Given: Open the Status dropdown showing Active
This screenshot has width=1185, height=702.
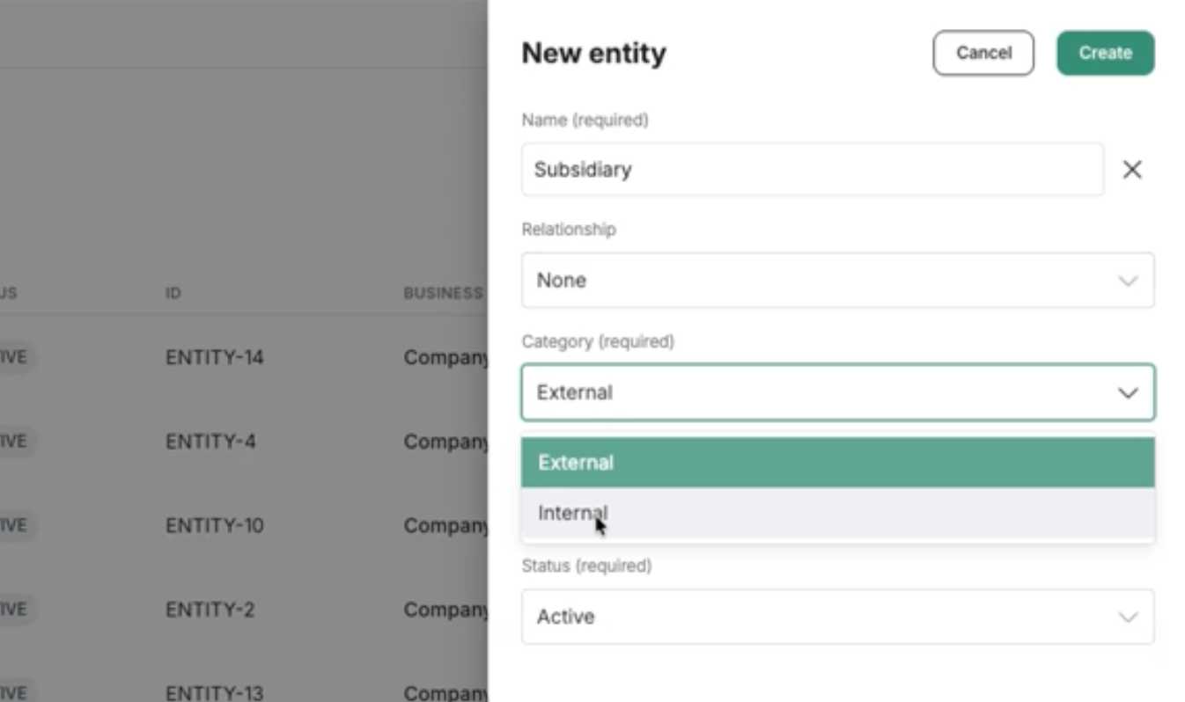Looking at the screenshot, I should (x=837, y=617).
